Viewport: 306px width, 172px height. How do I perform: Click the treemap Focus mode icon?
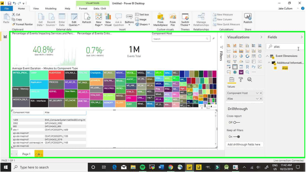(x=208, y=107)
